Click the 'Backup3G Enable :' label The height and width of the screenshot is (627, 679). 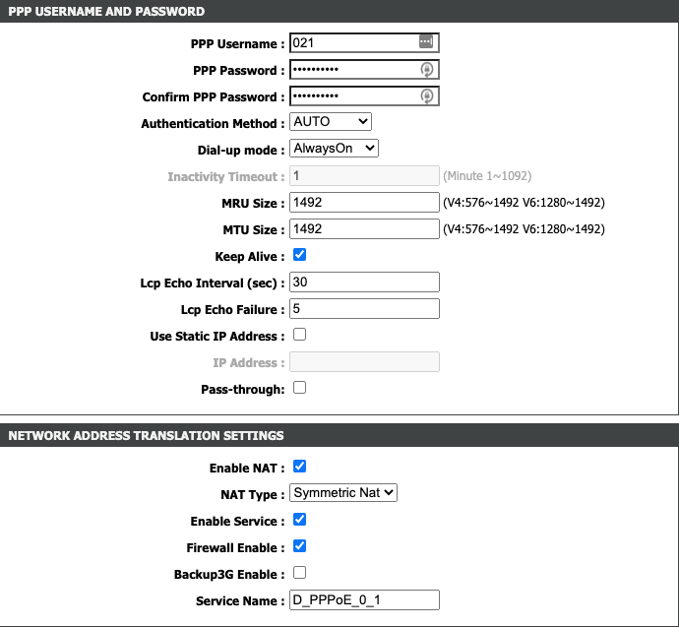point(229,574)
